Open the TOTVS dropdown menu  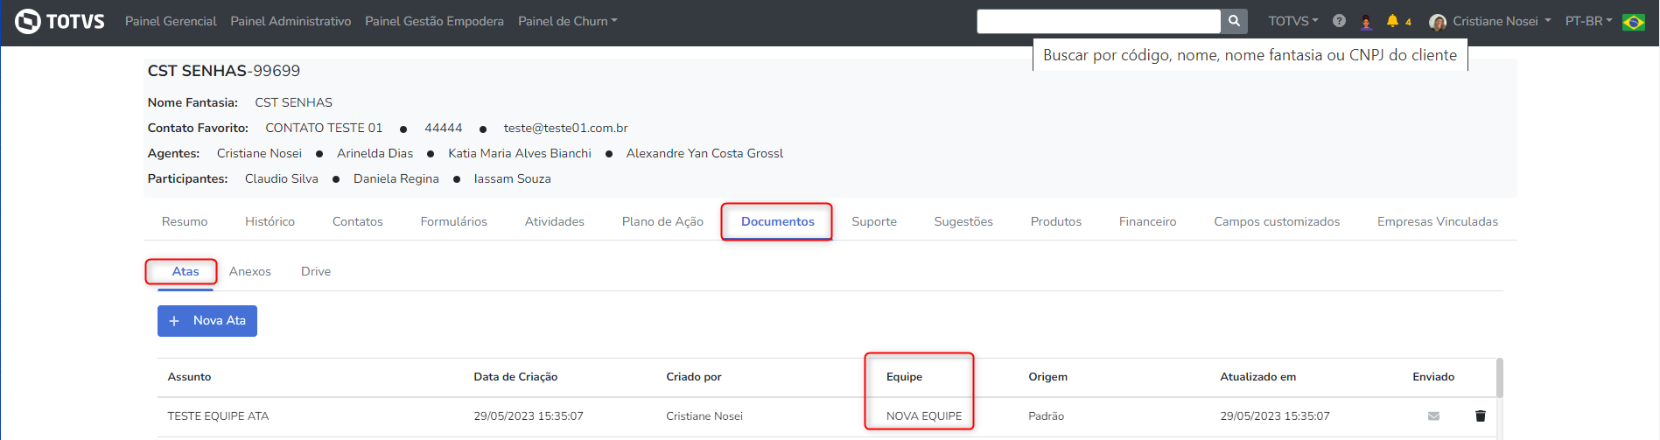(1292, 21)
